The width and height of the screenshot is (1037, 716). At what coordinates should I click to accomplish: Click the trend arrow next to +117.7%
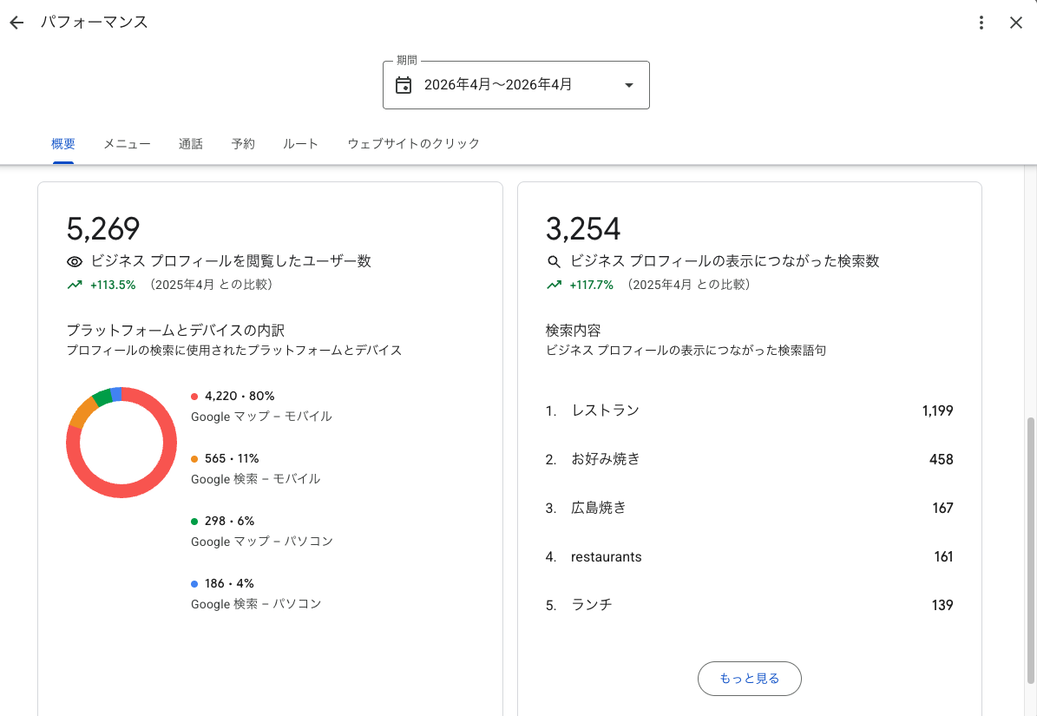click(555, 285)
